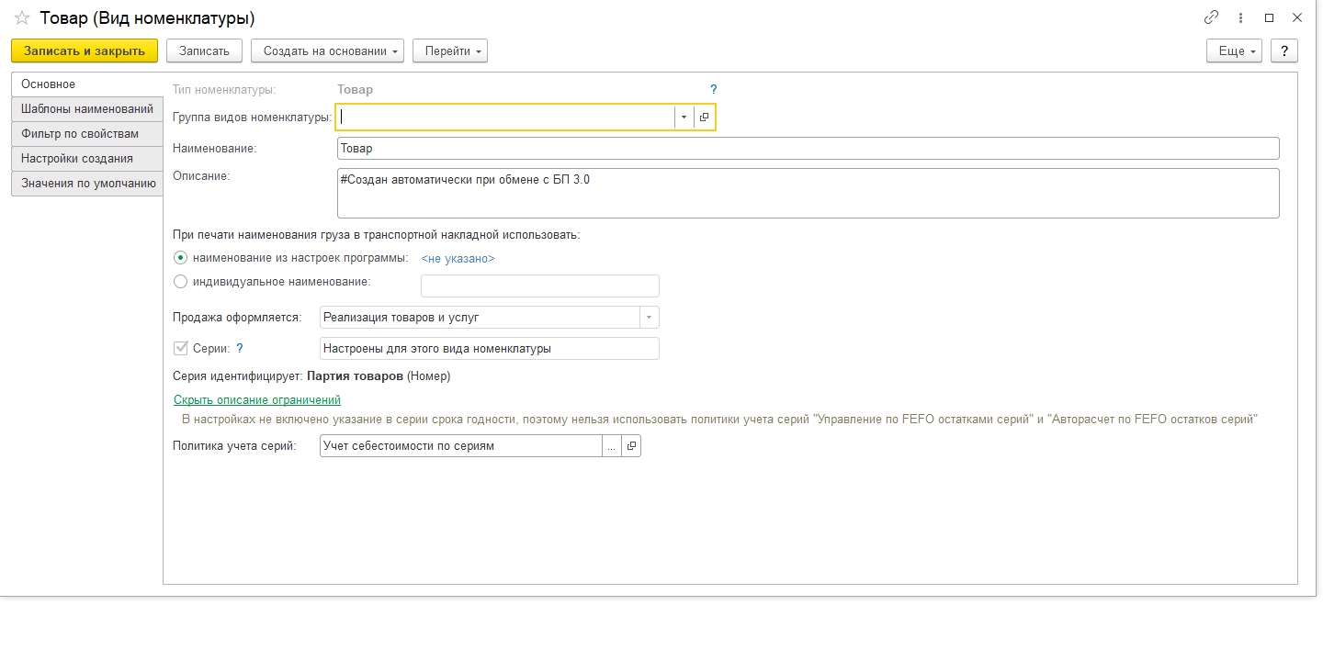
Task: Select 'наименование из настроек программы' radio option
Action: pos(181,258)
